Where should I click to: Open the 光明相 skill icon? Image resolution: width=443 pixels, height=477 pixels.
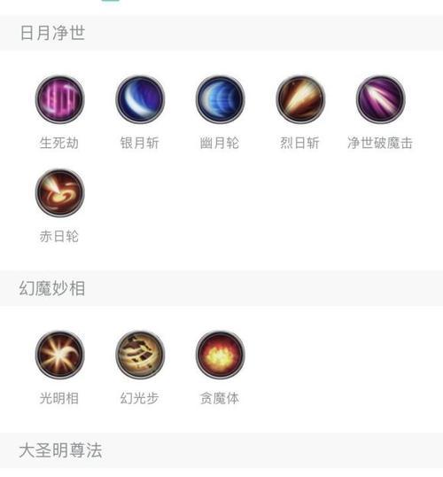click(59, 355)
